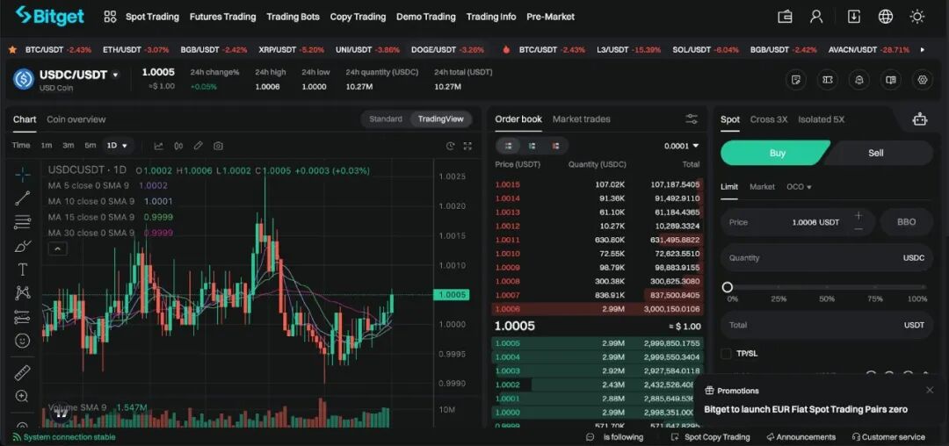Select the forecasting position tool
The width and height of the screenshot is (949, 446).
point(22,317)
